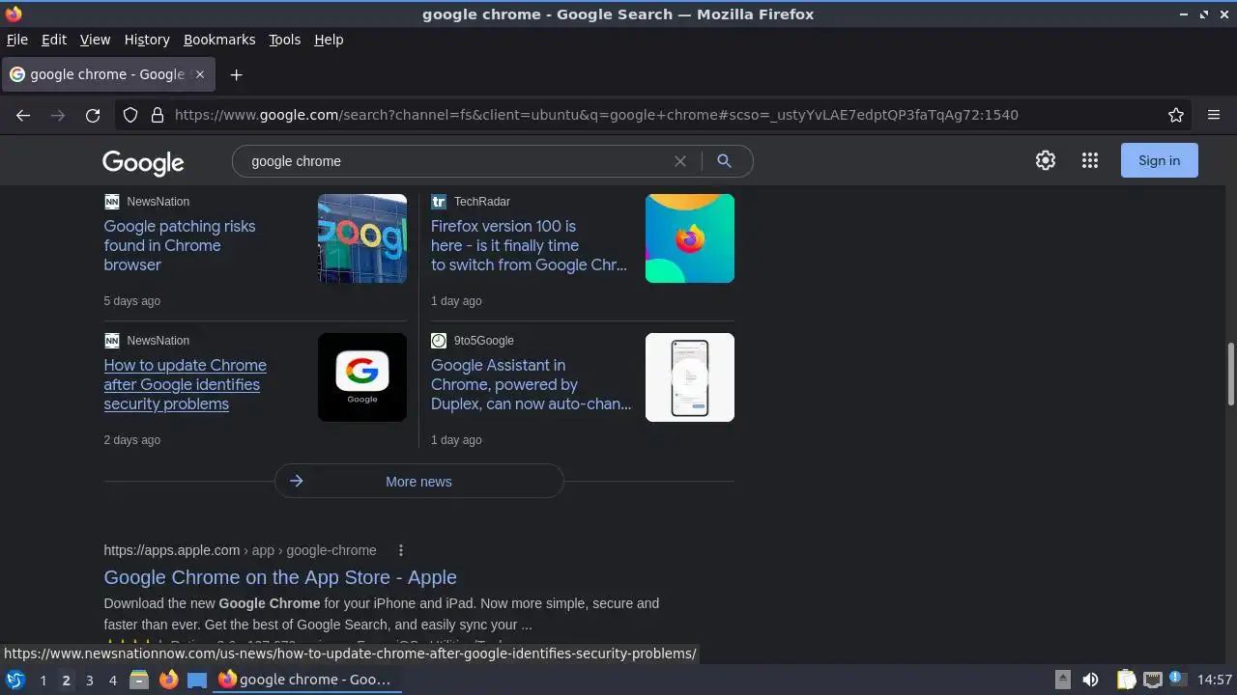Open the clipboard manager tray icon
Screen dimensions: 1237x695
pyautogui.click(x=1127, y=680)
